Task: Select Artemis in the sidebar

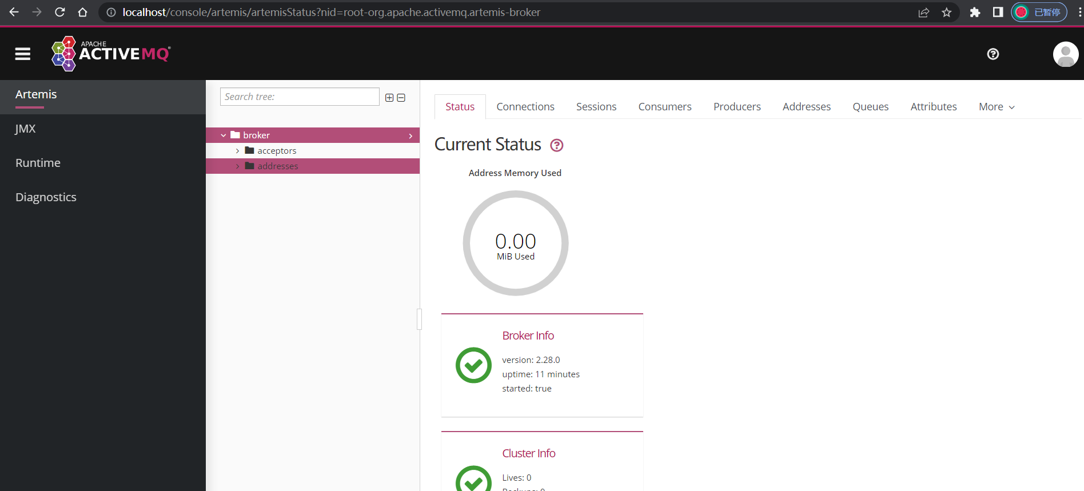Action: point(103,97)
